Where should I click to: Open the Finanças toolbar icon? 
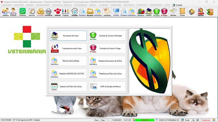point(141,12)
